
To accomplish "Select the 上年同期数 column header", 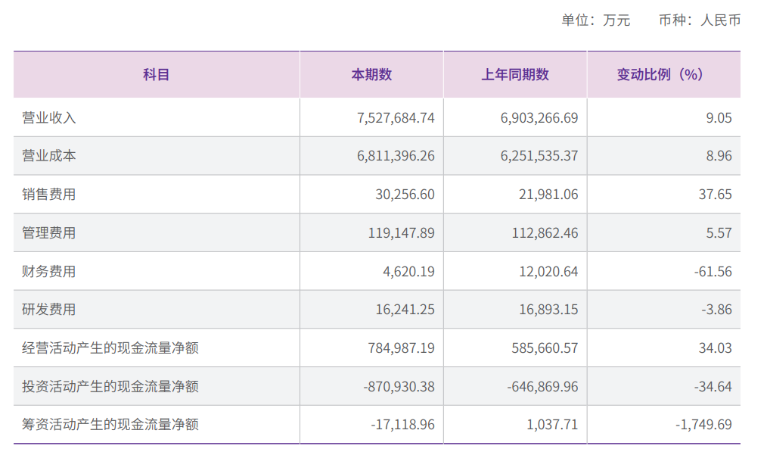I will [515, 74].
